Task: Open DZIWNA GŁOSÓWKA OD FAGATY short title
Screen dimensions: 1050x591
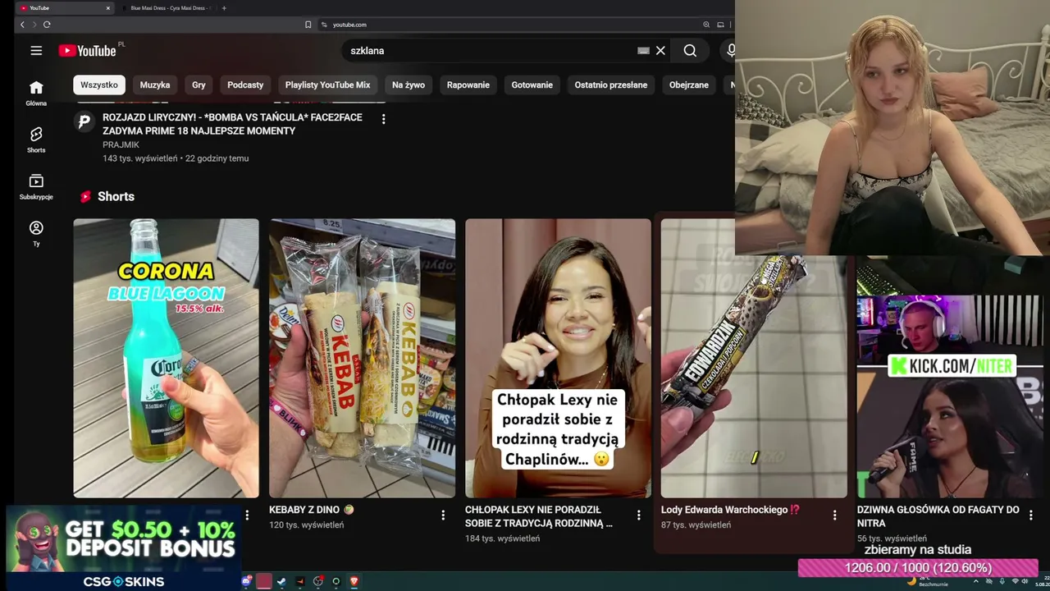Action: pyautogui.click(x=938, y=516)
